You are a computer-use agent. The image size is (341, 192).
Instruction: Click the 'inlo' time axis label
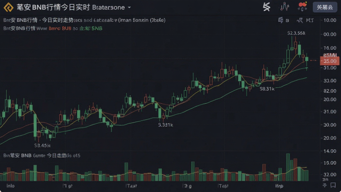point(10,186)
